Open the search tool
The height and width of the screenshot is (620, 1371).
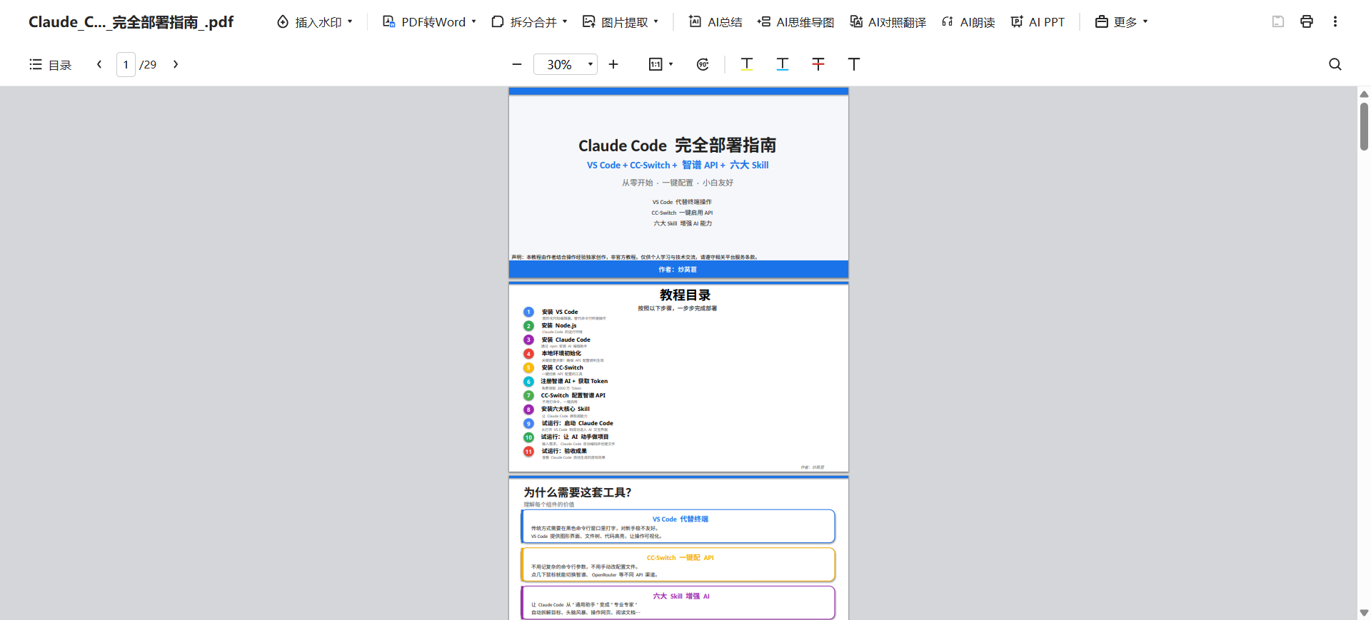(x=1335, y=64)
